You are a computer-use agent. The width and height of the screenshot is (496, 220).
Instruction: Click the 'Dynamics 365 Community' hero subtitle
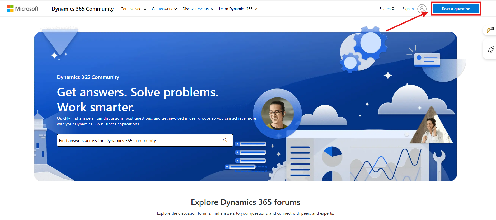tap(88, 77)
